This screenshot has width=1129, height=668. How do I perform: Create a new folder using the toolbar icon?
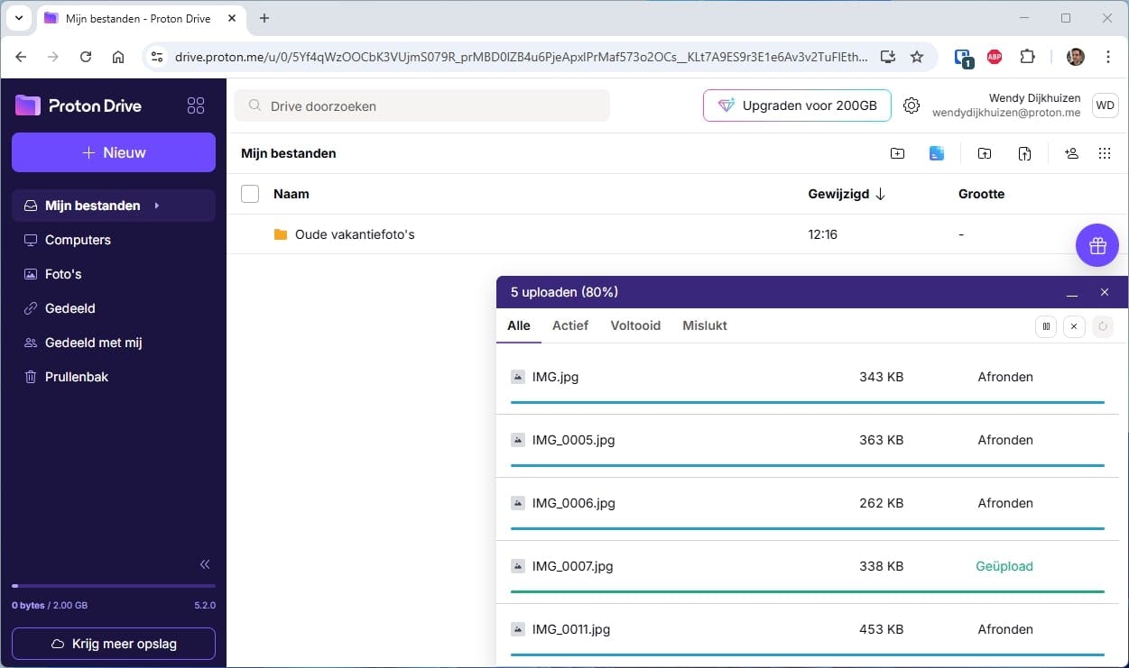(x=897, y=153)
